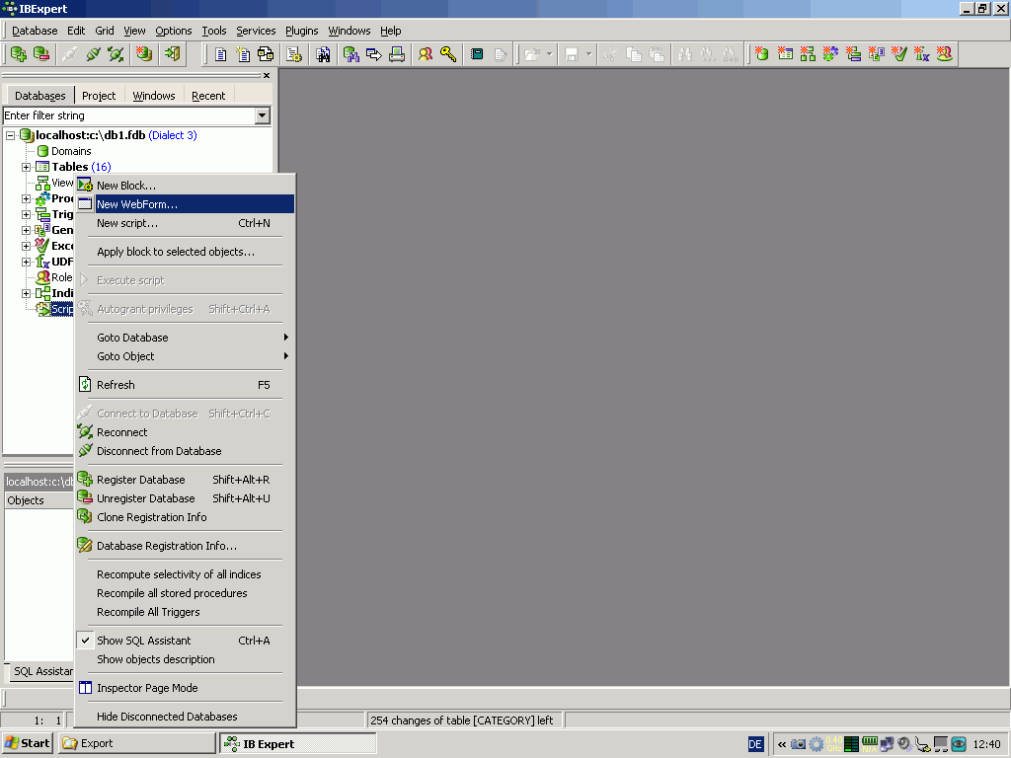Open the SQL Monitor toolbar icon

[x=323, y=54]
